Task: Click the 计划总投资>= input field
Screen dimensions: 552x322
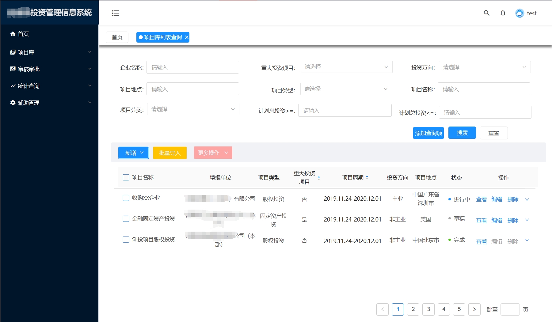Action: [345, 110]
